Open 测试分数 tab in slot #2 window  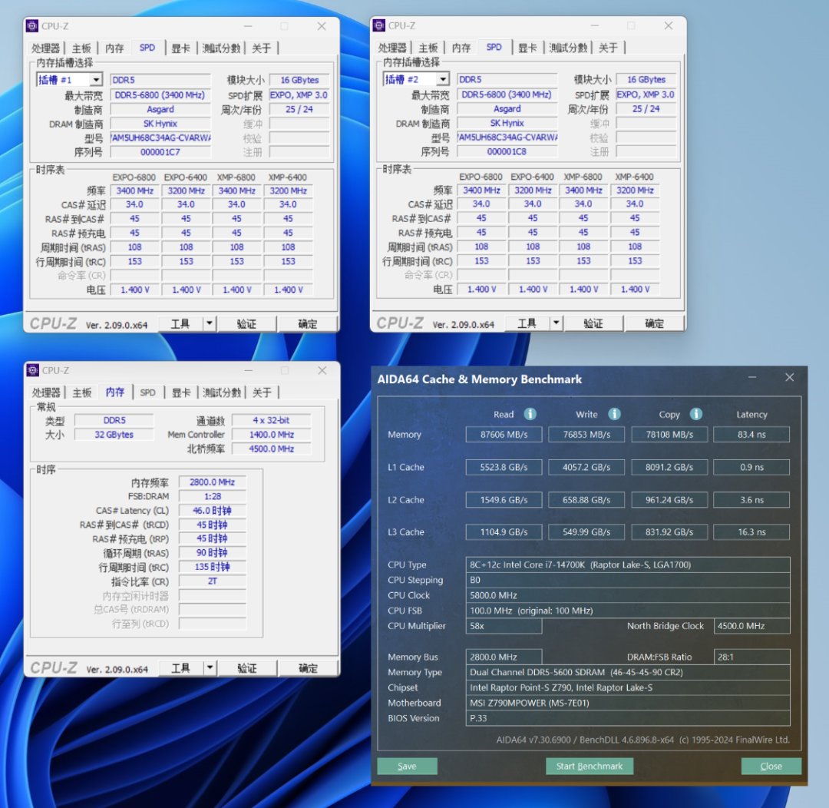[568, 48]
